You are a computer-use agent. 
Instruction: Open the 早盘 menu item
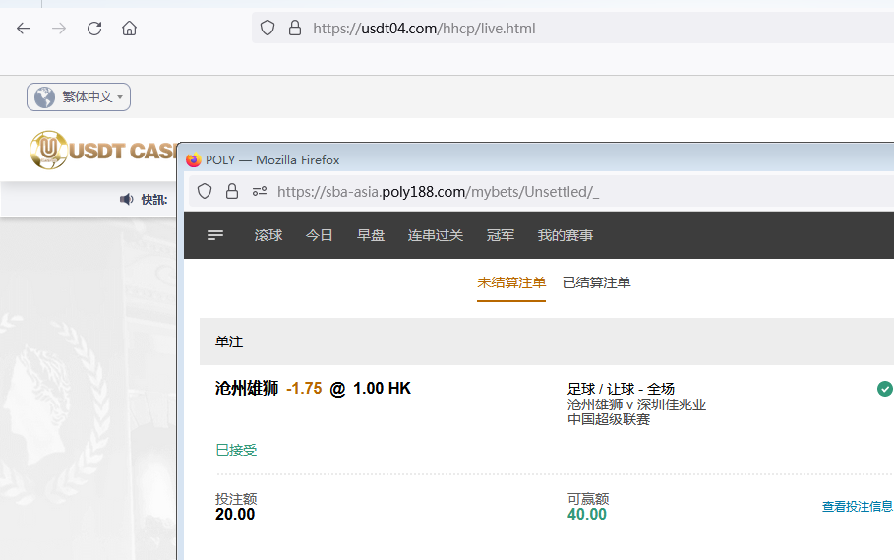click(371, 235)
